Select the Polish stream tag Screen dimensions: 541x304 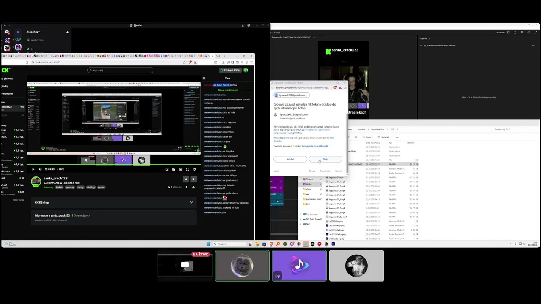point(59,187)
